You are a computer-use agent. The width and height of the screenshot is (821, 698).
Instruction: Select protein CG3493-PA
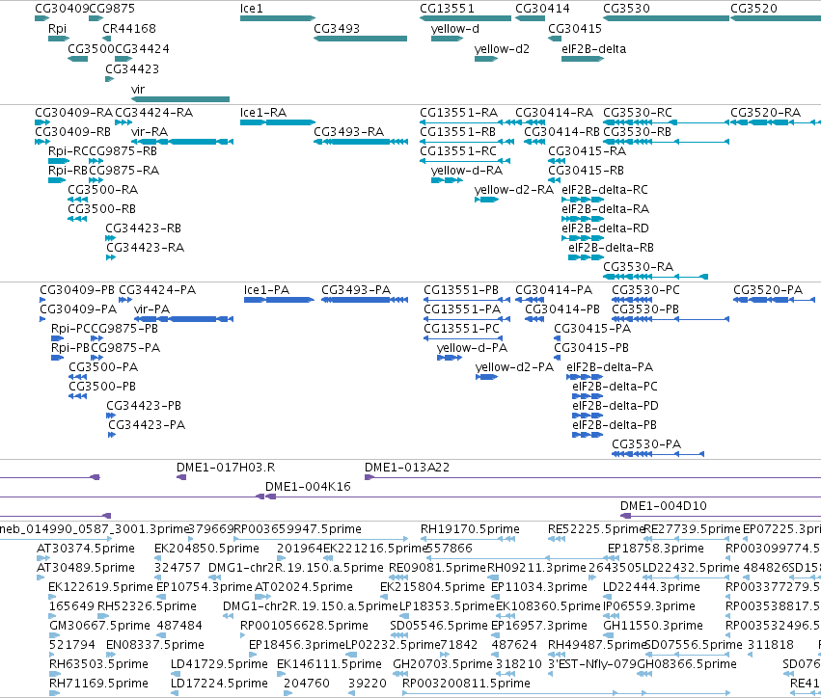tap(365, 300)
